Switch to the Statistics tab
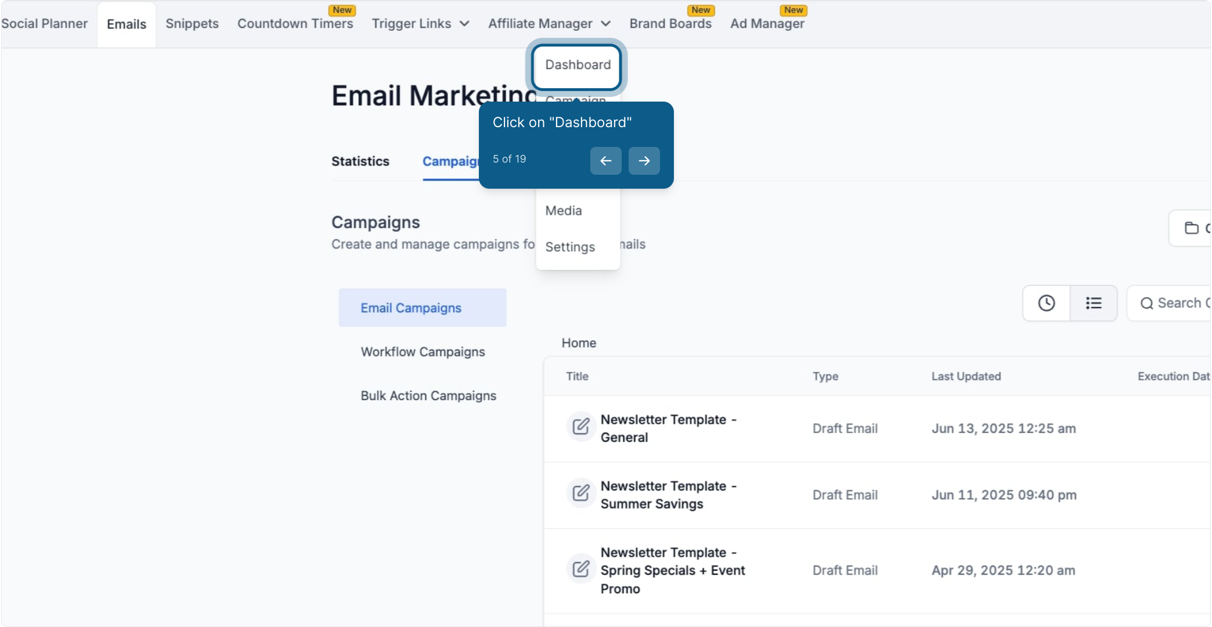Image resolution: width=1212 pixels, height=627 pixels. click(x=360, y=161)
